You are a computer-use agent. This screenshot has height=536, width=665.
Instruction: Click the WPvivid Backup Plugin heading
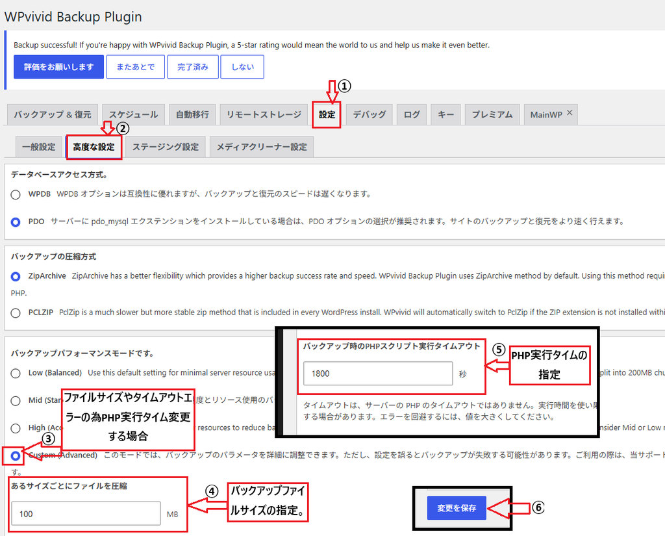click(73, 17)
